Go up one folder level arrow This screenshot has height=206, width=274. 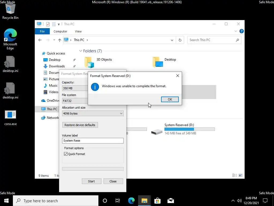[x=60, y=40]
